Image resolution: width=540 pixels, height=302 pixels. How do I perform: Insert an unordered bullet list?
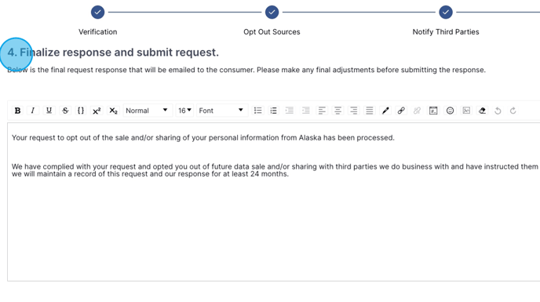coord(257,111)
